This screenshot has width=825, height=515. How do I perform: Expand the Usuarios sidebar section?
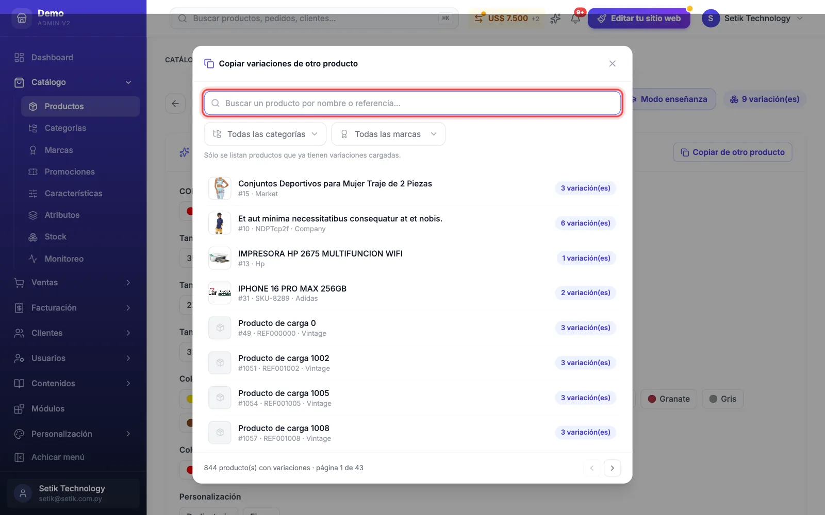pos(128,358)
